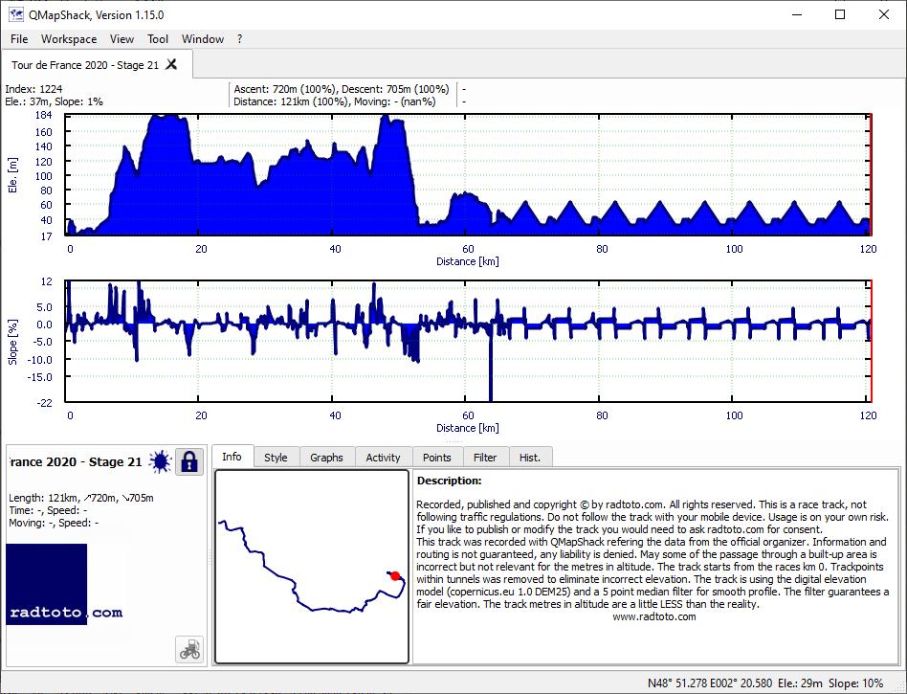Switch to the Hist. tab
This screenshot has width=907, height=694.
530,458
